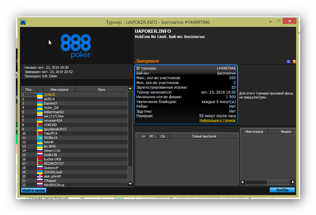Click the flag beside SozonovP
The image size is (316, 215).
[40, 168]
